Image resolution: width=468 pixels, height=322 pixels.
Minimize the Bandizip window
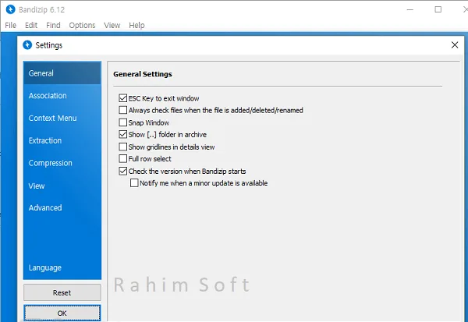[410, 9]
